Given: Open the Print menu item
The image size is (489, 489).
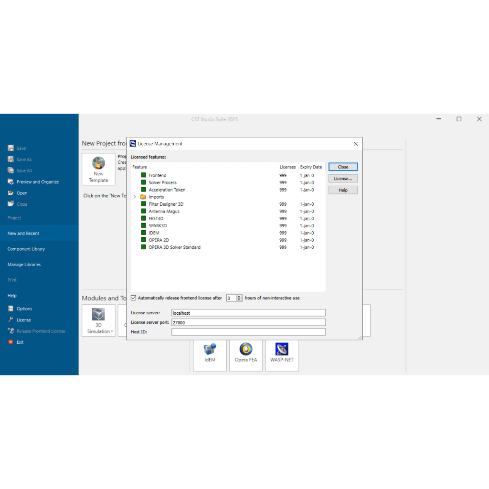Looking at the screenshot, I should pyautogui.click(x=12, y=280).
